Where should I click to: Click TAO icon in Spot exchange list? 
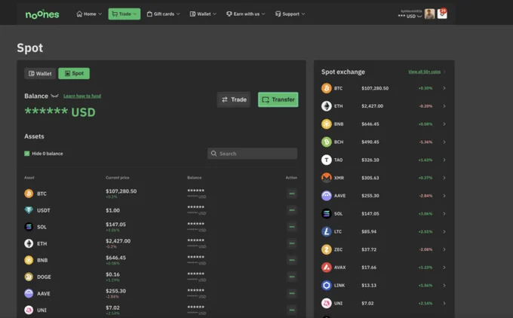pos(326,160)
